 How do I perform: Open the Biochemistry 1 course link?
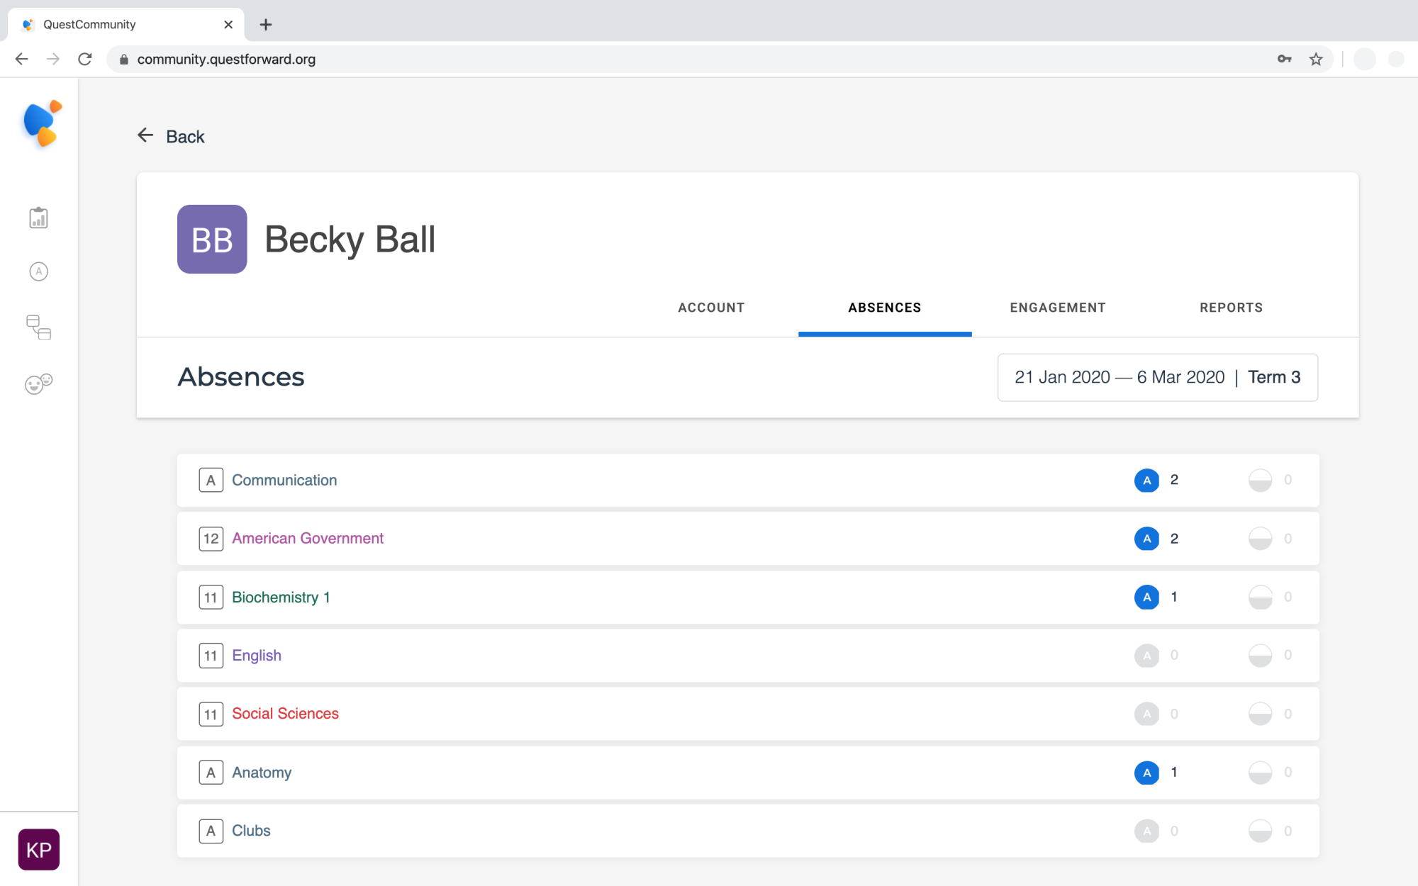pos(281,597)
